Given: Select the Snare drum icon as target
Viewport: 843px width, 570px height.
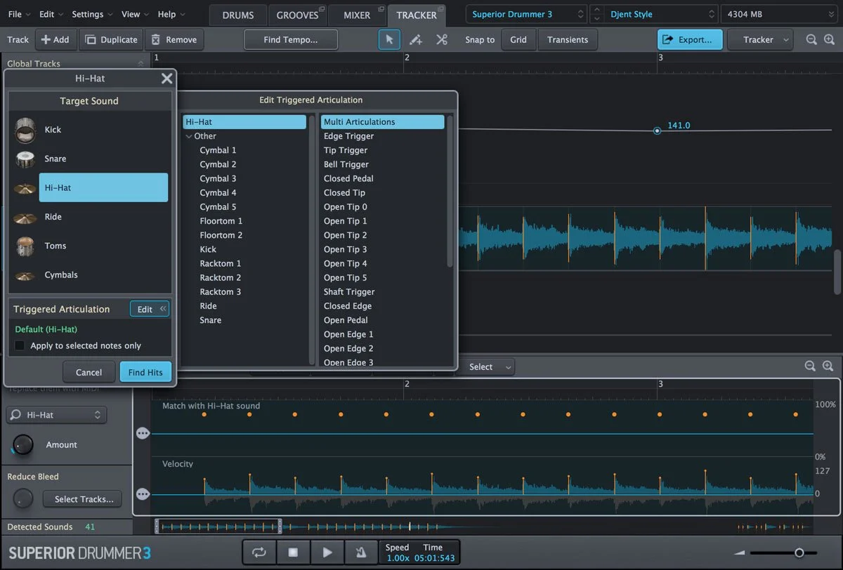Looking at the screenshot, I should coord(25,159).
